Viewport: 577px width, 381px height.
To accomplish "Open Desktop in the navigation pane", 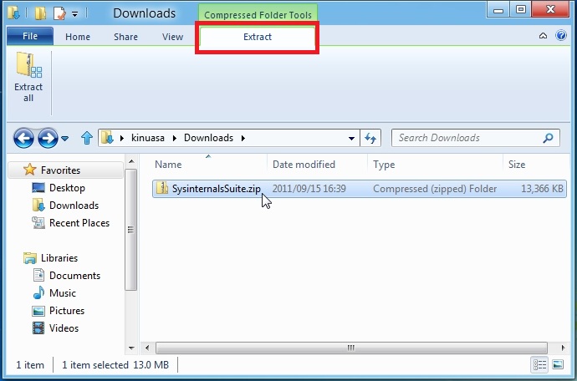I will pyautogui.click(x=67, y=188).
